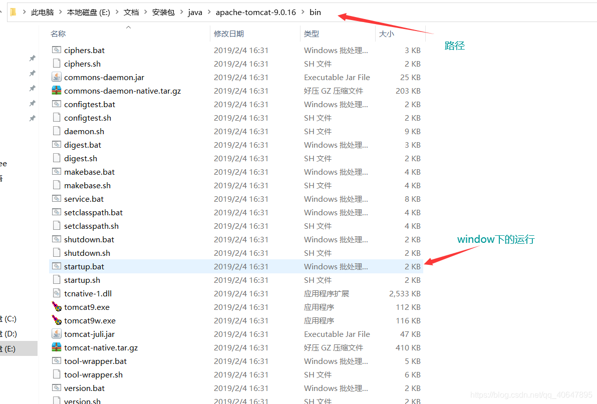This screenshot has width=597, height=404.
Task: Sort files by 名称 column header
Action: tap(58, 34)
